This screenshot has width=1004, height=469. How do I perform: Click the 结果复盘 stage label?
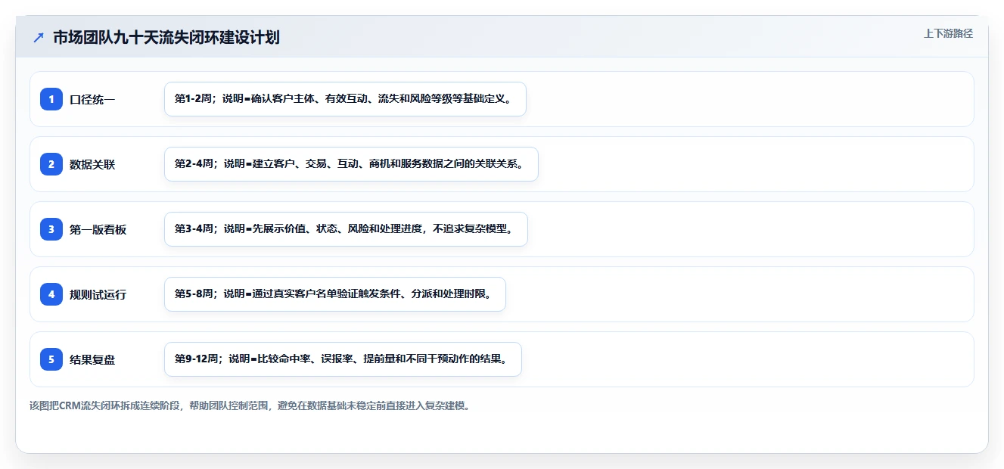tap(92, 359)
